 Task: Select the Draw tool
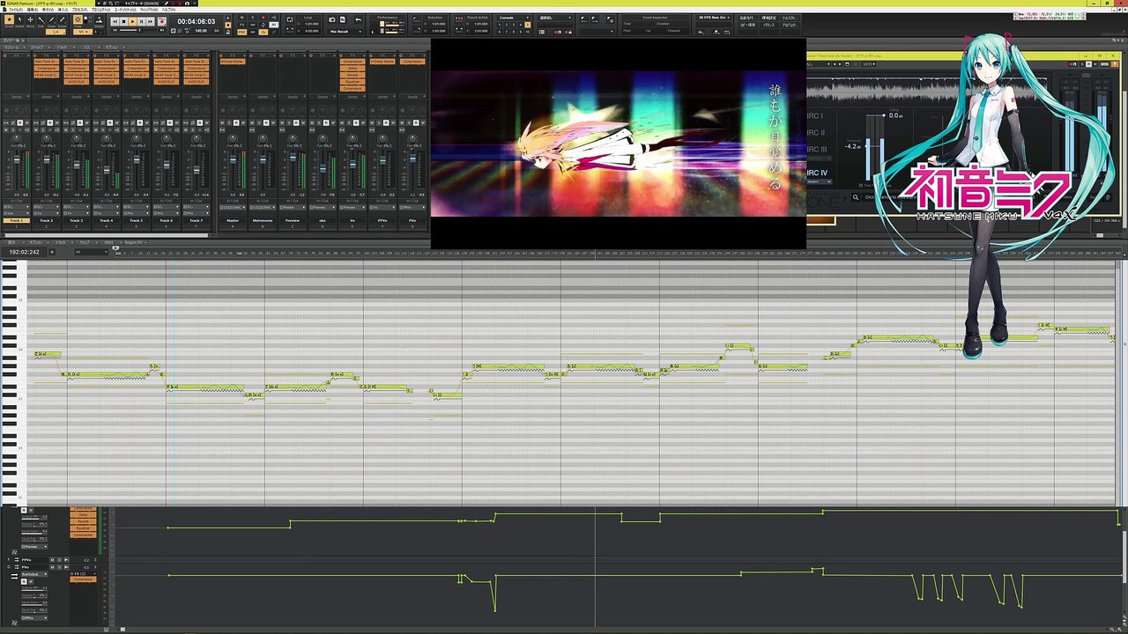(51, 20)
